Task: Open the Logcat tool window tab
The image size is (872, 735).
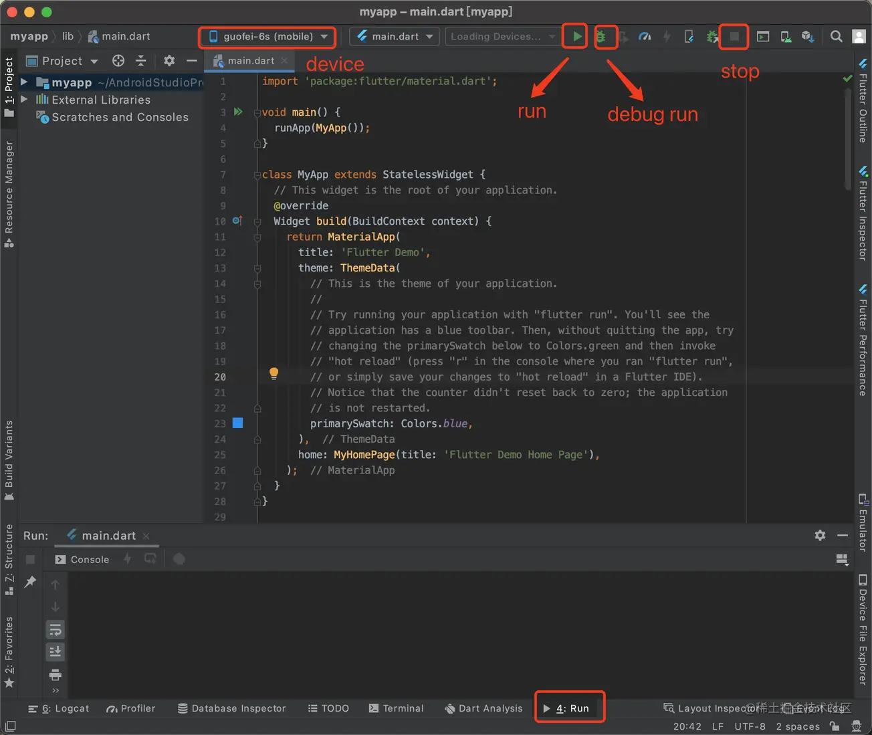Action: point(58,708)
